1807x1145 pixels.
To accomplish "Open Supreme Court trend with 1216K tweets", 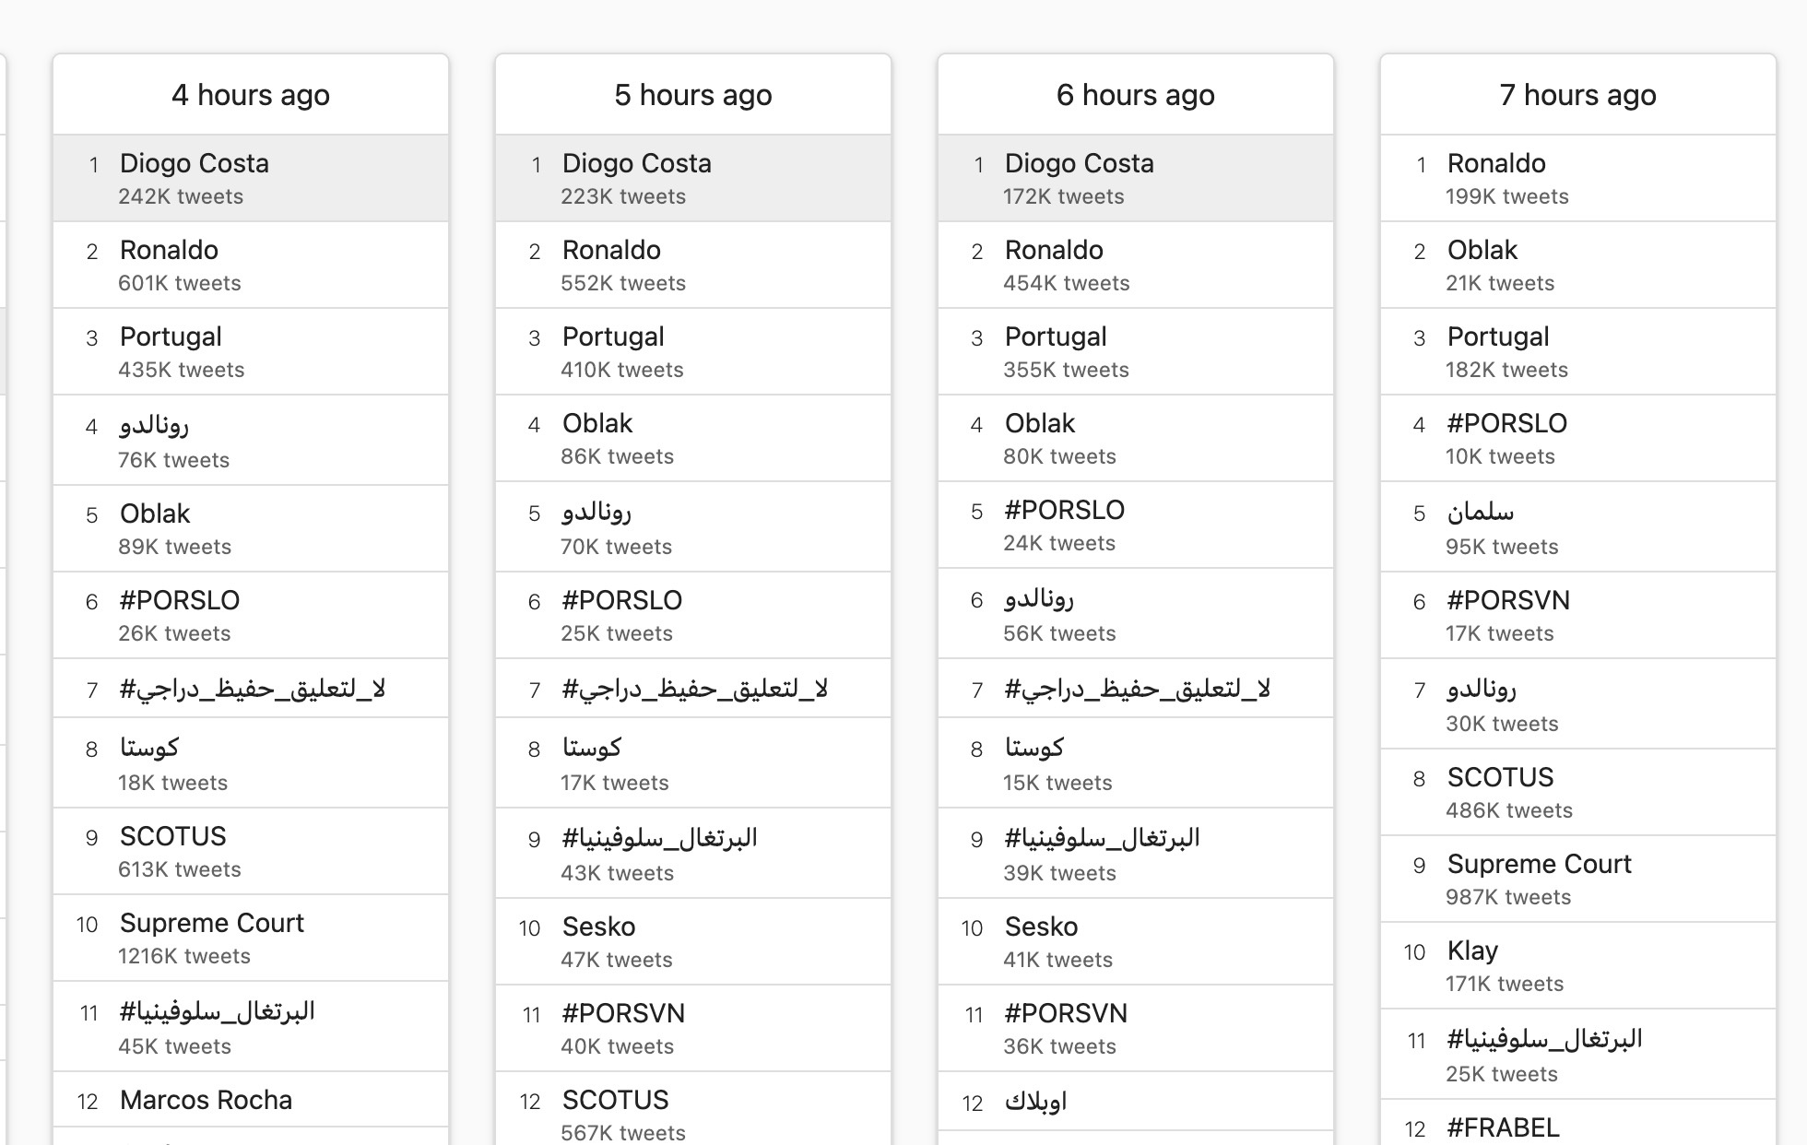I will tap(251, 938).
